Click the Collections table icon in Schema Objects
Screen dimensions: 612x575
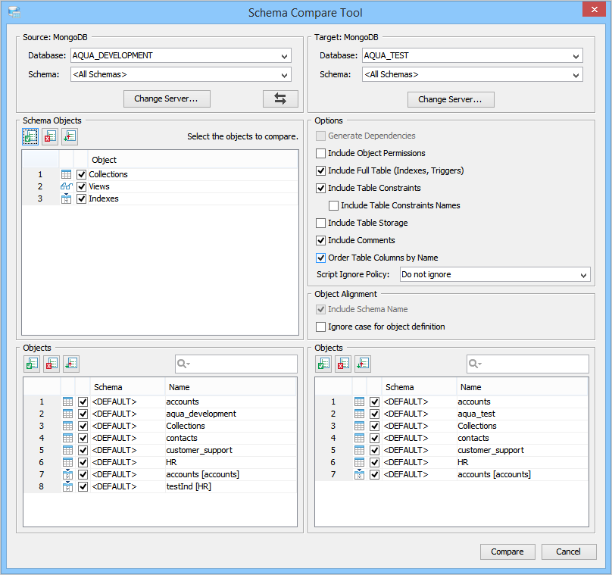pos(67,174)
